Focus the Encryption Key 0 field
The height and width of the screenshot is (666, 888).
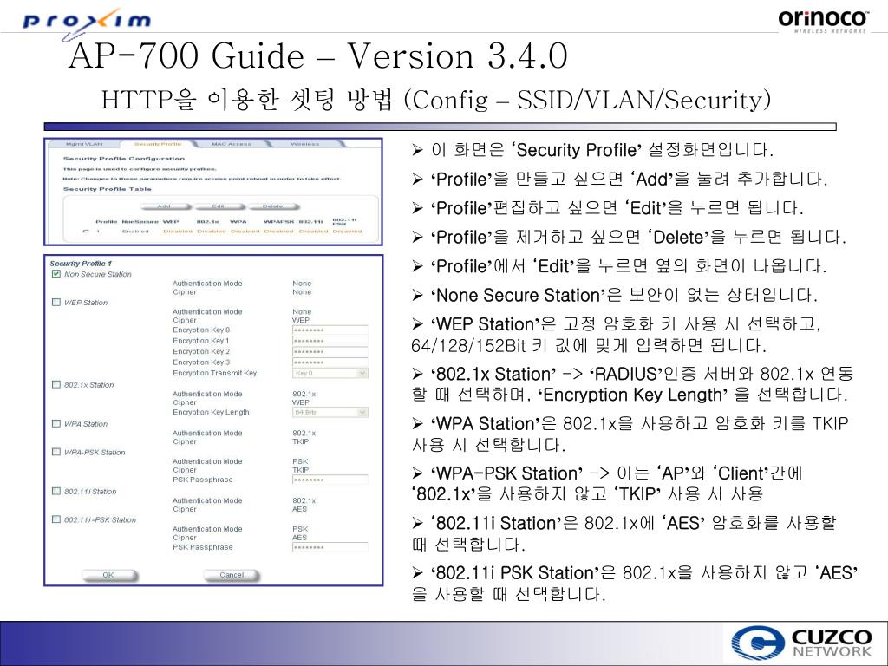pyautogui.click(x=330, y=330)
